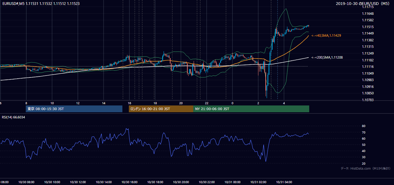This screenshot has height=185, width=394.
Task: Click the 10/30 16:00 time label
Action: (129, 182)
